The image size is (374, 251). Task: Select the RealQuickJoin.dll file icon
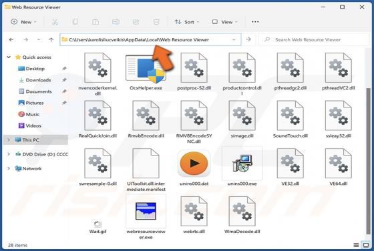98,115
